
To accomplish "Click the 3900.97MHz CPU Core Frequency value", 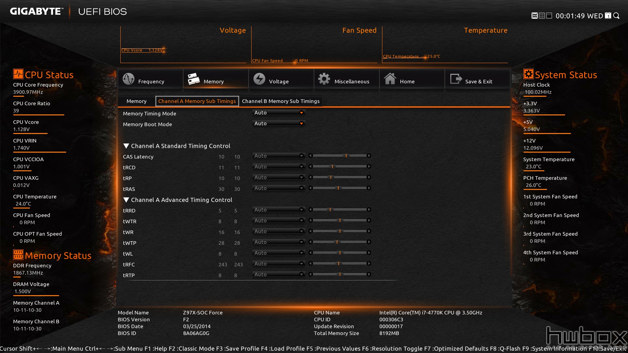I will click(x=28, y=92).
